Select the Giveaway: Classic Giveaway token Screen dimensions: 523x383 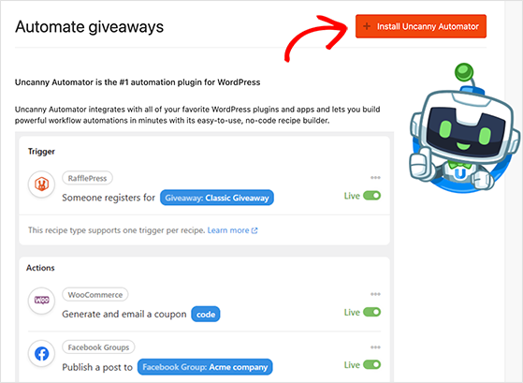click(x=217, y=198)
